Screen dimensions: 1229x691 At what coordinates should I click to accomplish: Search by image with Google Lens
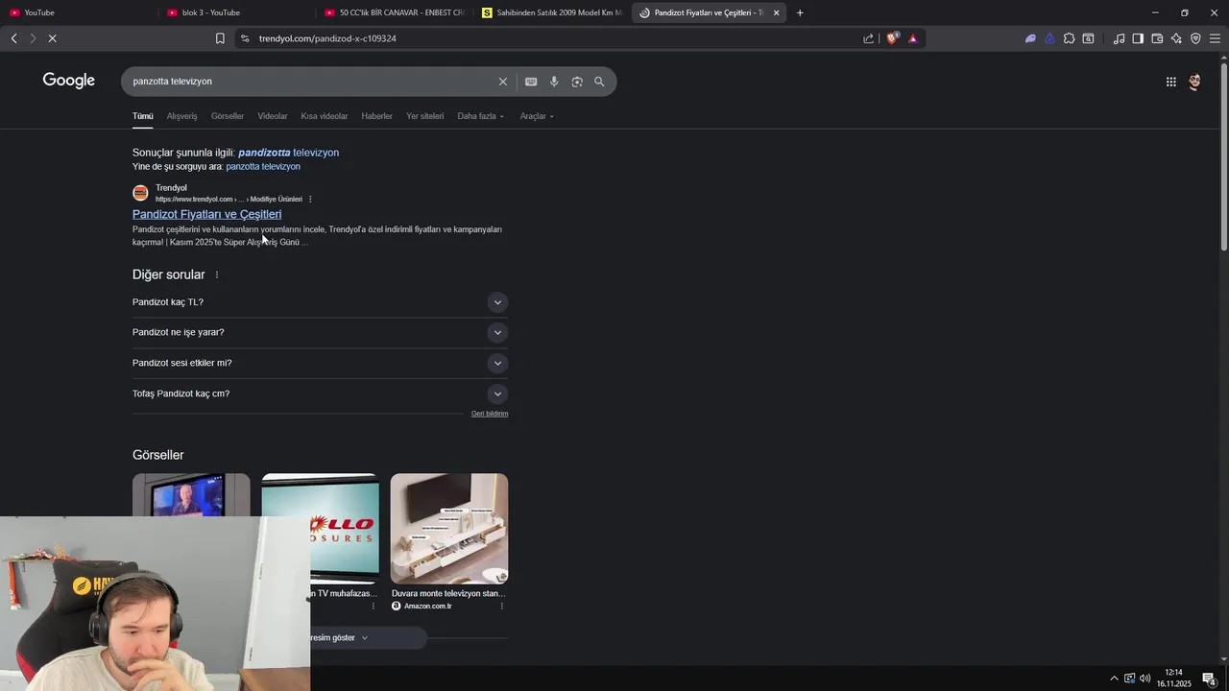point(577,82)
